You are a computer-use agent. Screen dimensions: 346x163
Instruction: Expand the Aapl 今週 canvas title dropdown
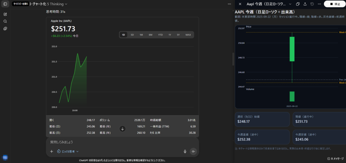pyautogui.click(x=290, y=4)
